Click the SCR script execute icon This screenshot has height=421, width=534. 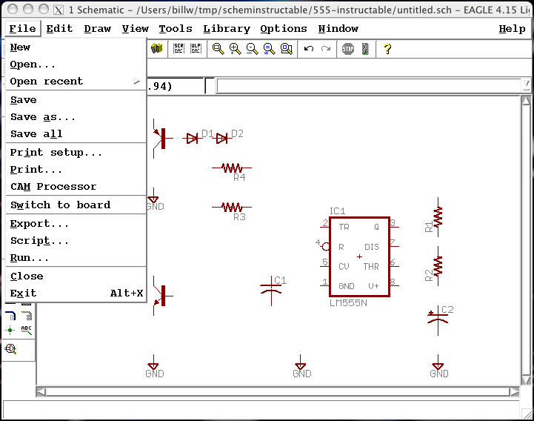click(x=178, y=49)
